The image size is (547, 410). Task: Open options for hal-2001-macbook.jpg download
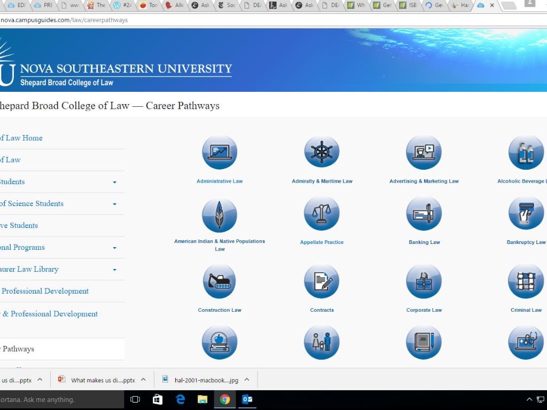(x=247, y=380)
